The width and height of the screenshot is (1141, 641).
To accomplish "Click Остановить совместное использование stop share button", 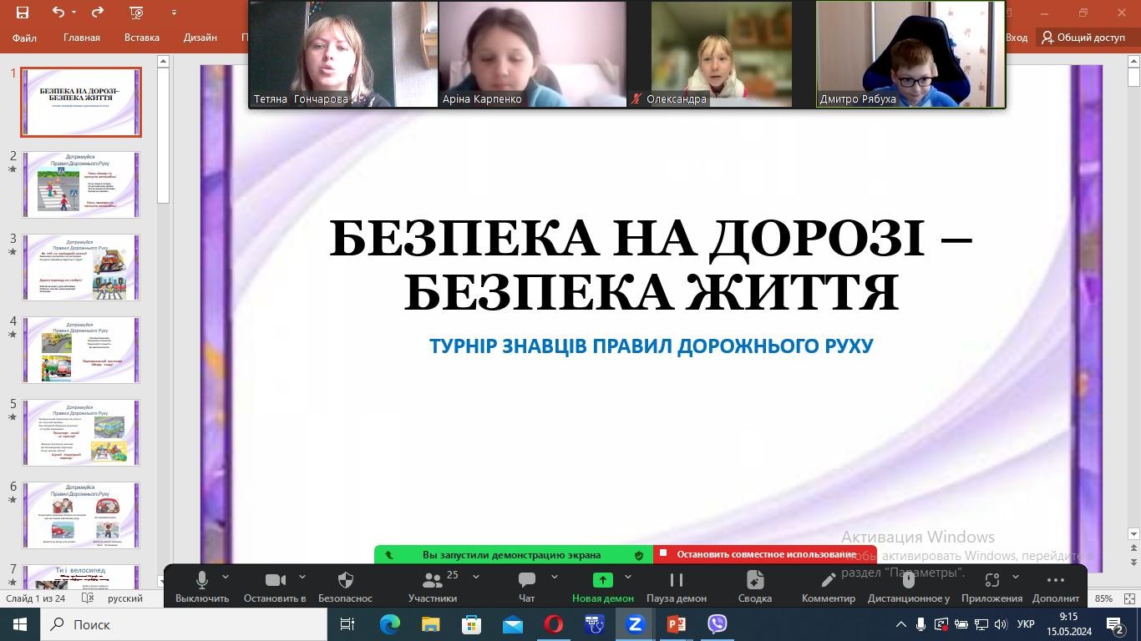I will coord(764,554).
